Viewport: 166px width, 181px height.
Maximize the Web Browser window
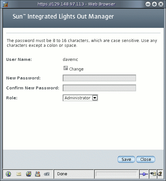[154, 4]
